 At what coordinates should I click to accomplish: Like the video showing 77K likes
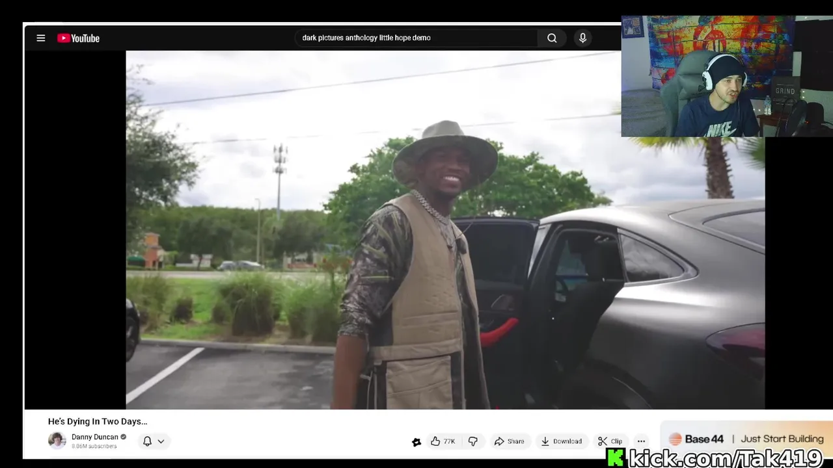click(x=443, y=441)
